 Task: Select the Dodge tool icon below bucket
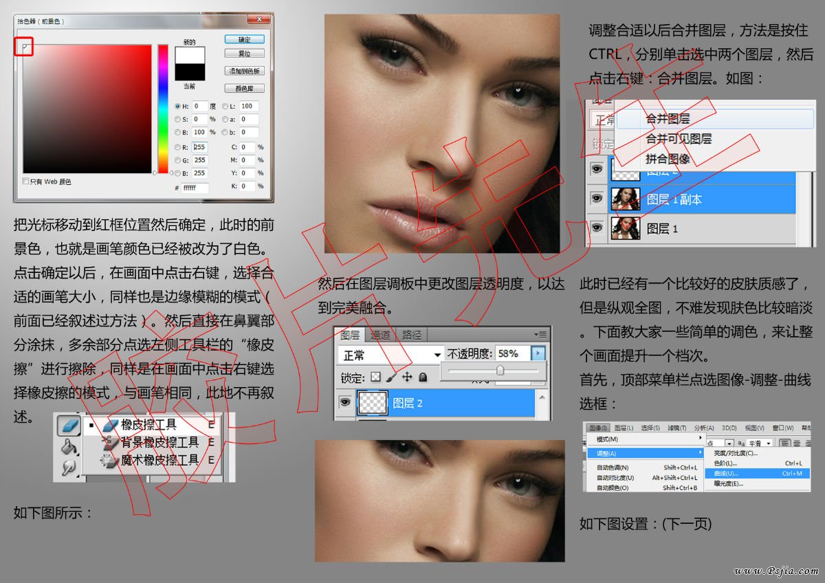pos(68,467)
